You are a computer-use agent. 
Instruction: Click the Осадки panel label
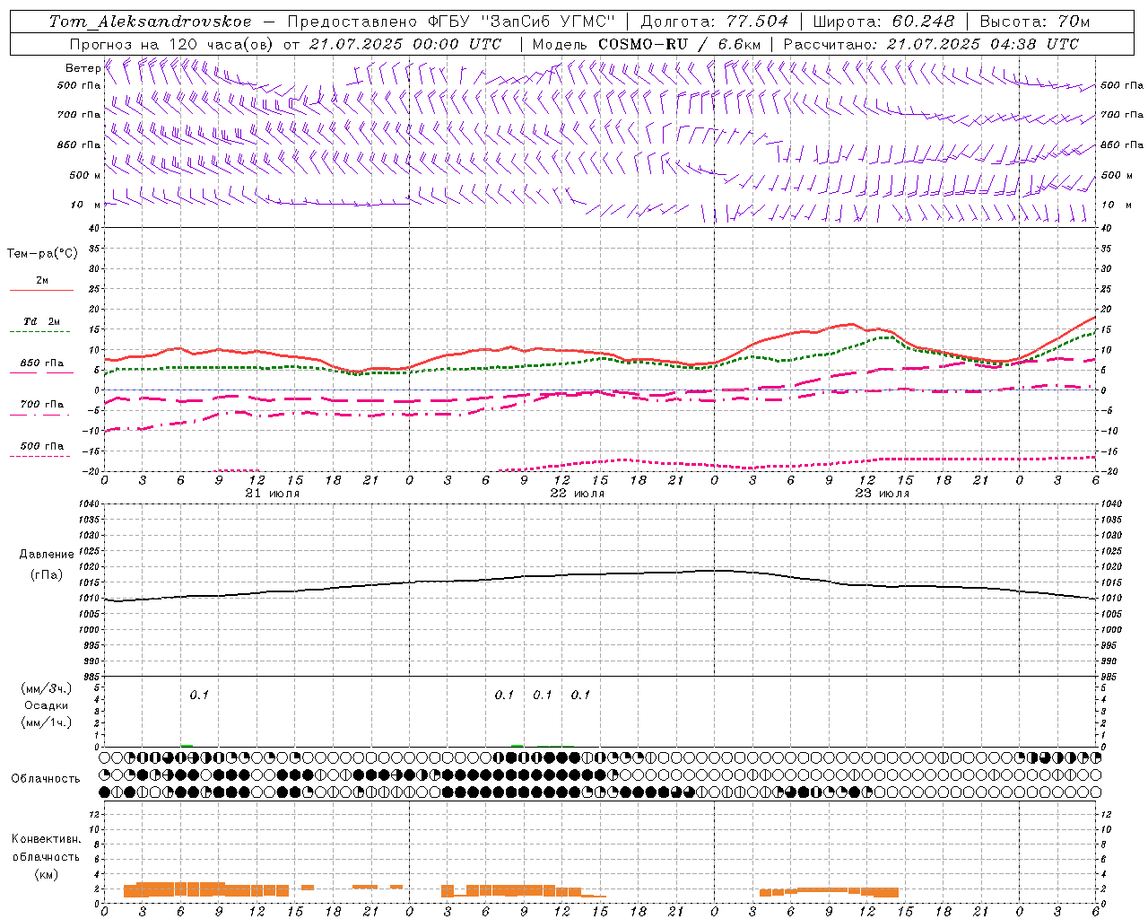pyautogui.click(x=47, y=705)
